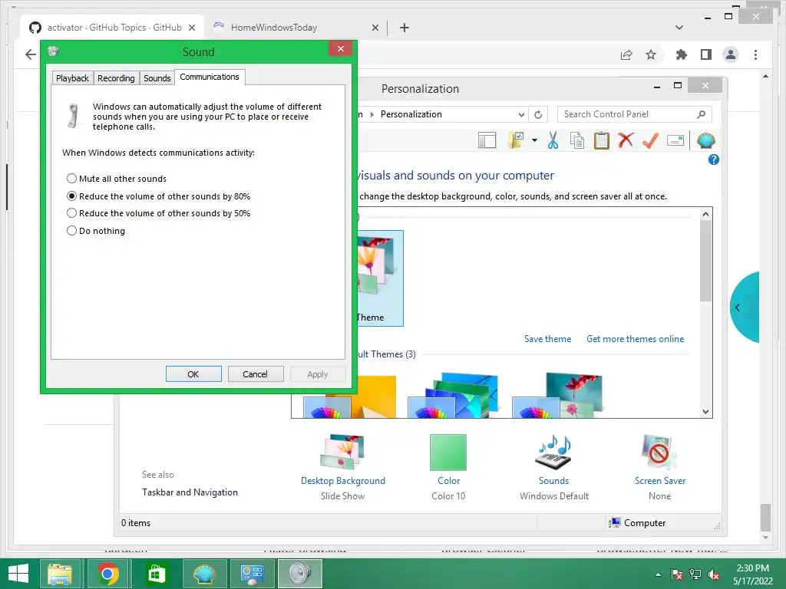This screenshot has width=786, height=589.
Task: Select the unsaved current theme thumbnail
Action: click(x=380, y=278)
